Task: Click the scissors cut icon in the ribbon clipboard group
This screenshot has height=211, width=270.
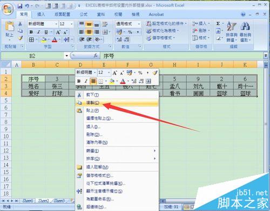Action: pos(20,24)
